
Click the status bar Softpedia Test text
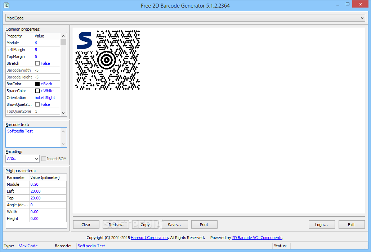click(x=91, y=246)
